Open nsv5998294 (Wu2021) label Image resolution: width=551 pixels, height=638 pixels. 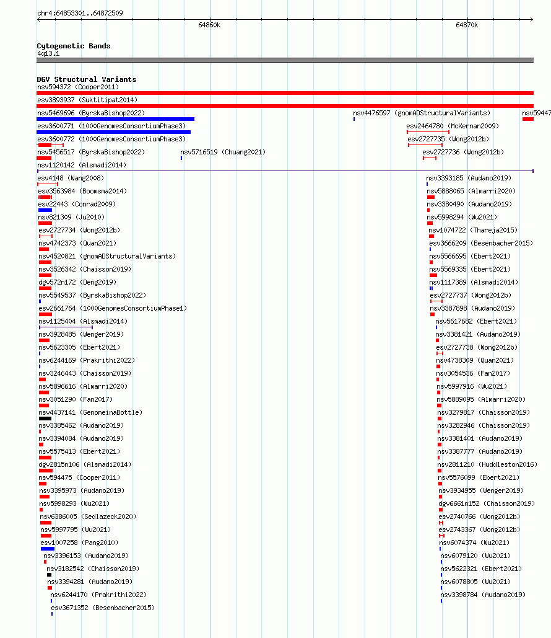tap(462, 217)
